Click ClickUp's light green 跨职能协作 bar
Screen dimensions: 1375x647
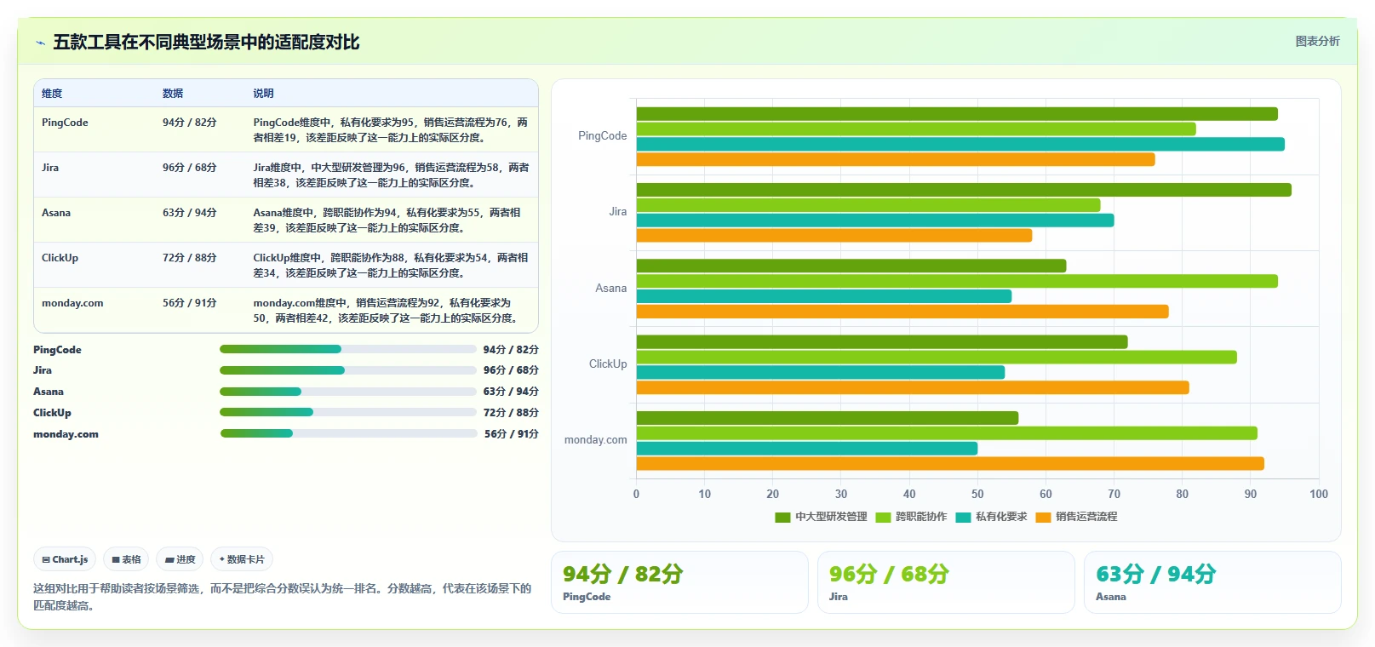point(937,358)
